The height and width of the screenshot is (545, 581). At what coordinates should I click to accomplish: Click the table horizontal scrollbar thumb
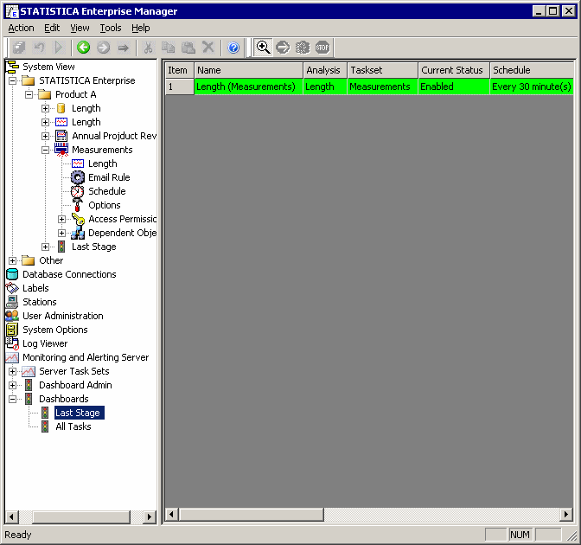pyautogui.click(x=252, y=514)
